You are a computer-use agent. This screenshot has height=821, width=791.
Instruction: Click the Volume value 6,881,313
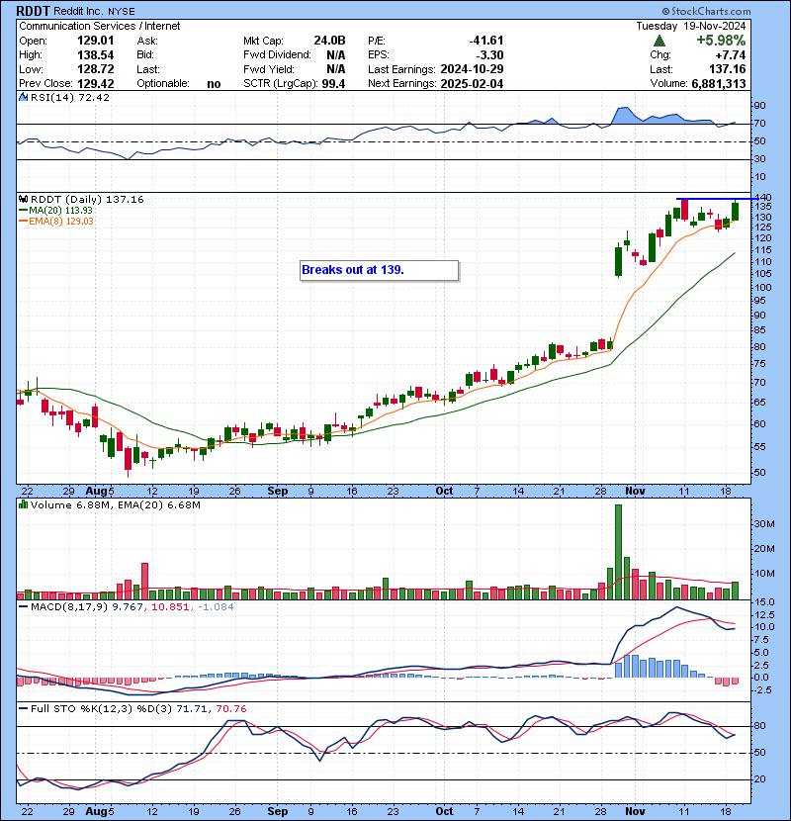(718, 84)
